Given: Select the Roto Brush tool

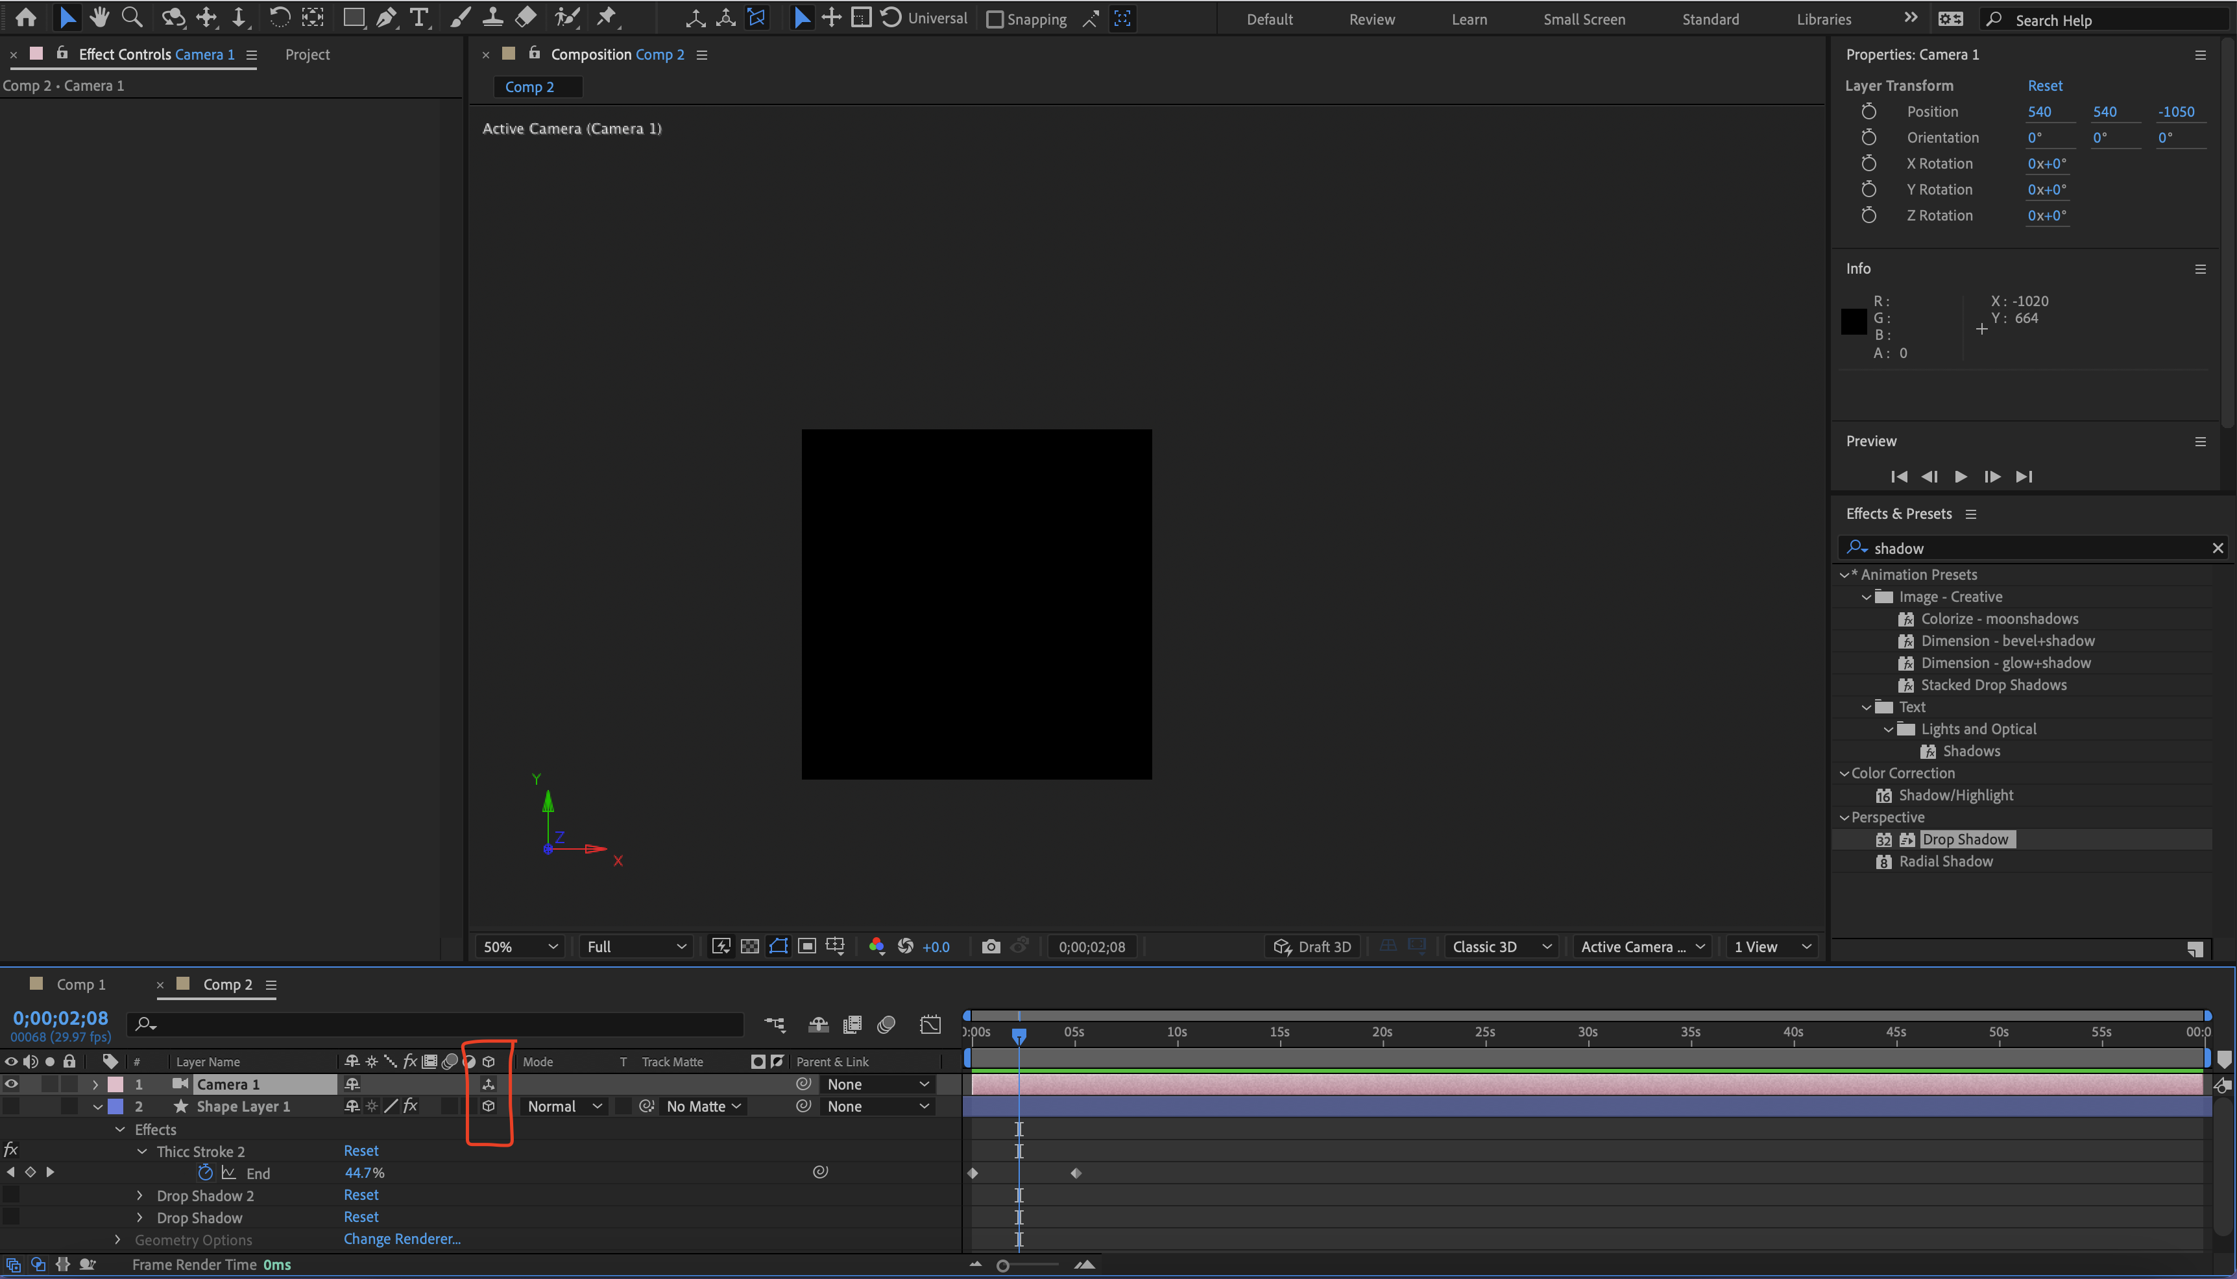Looking at the screenshot, I should click(x=568, y=17).
